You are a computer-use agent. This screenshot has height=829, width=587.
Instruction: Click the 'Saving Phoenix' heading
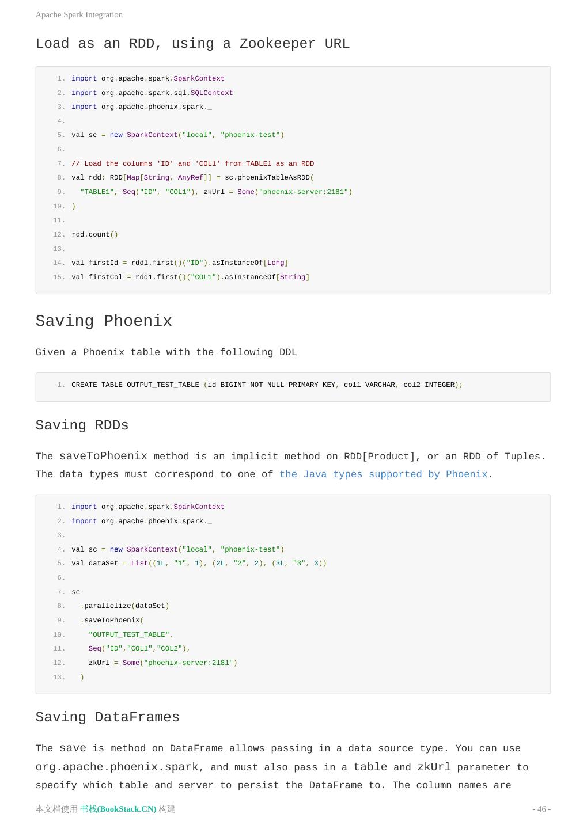pyautogui.click(x=104, y=321)
